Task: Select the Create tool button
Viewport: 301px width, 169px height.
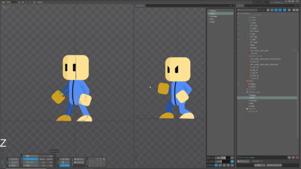Action: [x=14, y=165]
